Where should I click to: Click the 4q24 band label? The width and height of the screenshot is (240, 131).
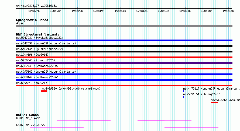coord(19,23)
